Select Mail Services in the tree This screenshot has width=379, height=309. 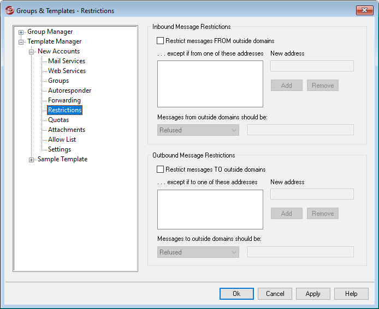(67, 61)
